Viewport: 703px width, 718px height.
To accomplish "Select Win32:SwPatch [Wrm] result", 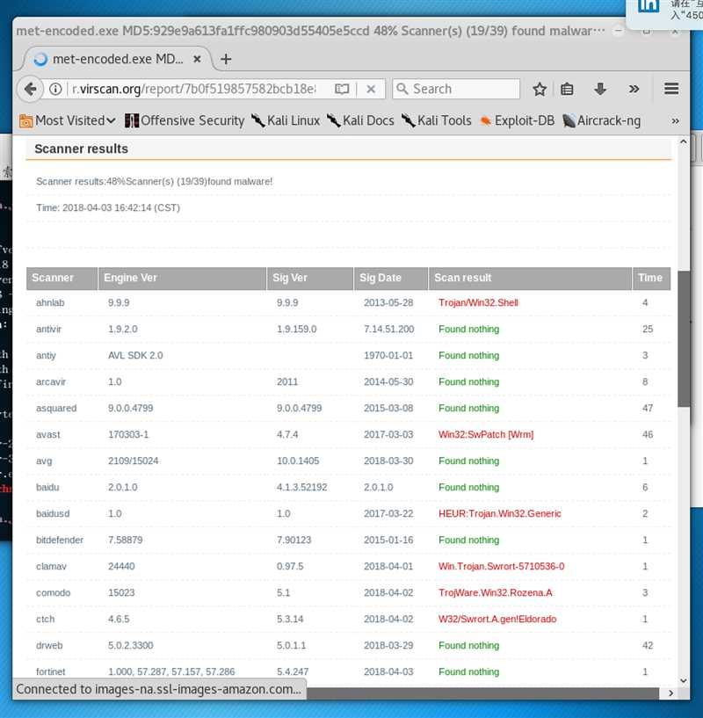I will (486, 434).
